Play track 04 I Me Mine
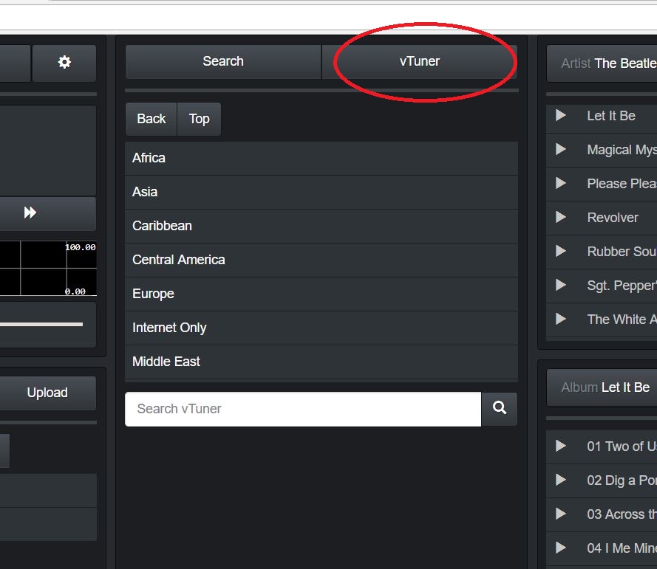Image resolution: width=657 pixels, height=569 pixels. pyautogui.click(x=561, y=548)
